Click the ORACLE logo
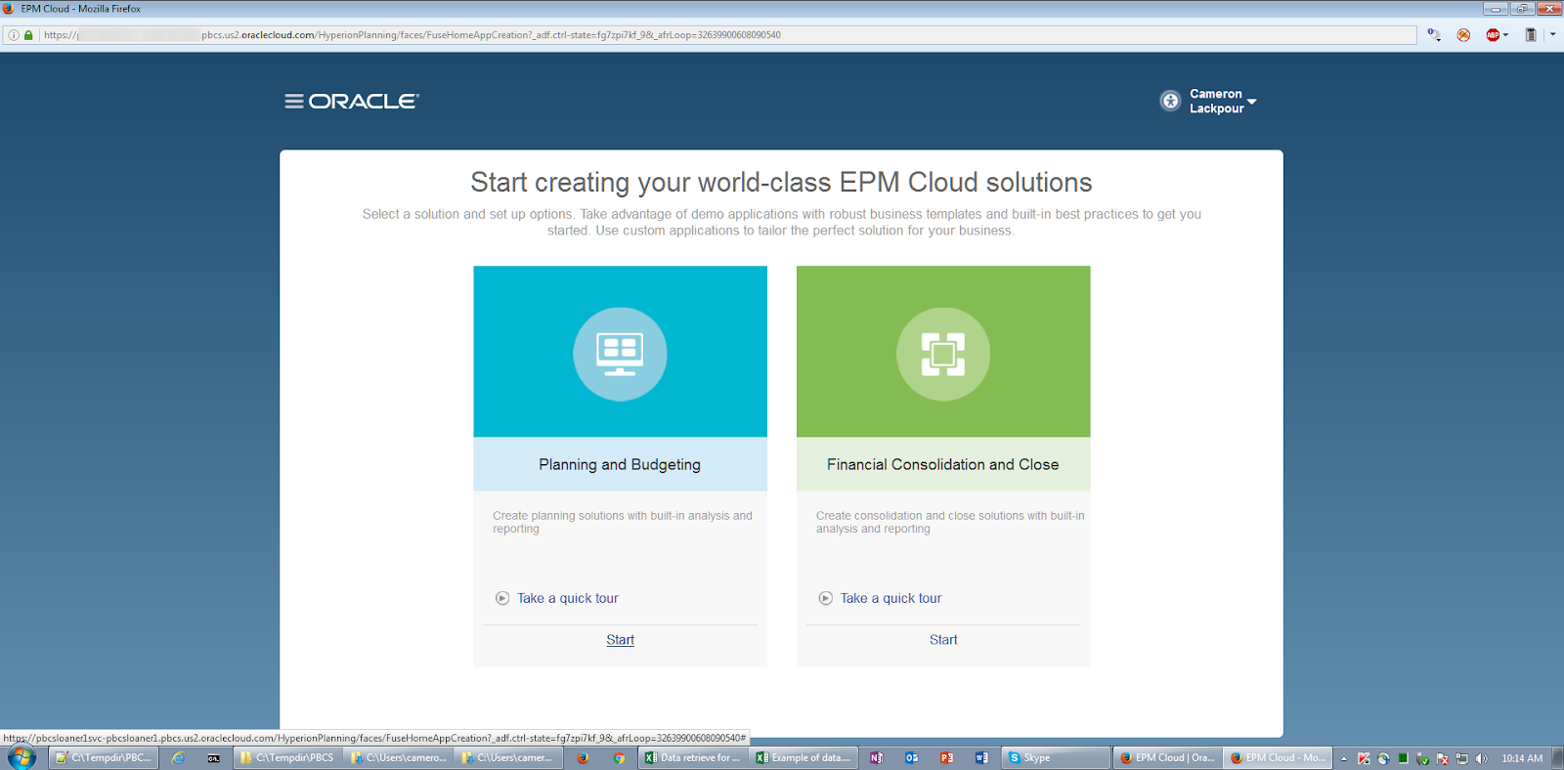Viewport: 1564px width, 770px height. [364, 101]
